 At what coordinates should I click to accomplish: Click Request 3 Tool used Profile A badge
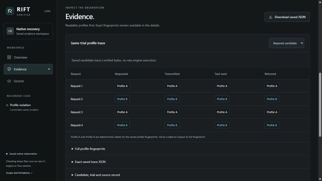[222, 112]
